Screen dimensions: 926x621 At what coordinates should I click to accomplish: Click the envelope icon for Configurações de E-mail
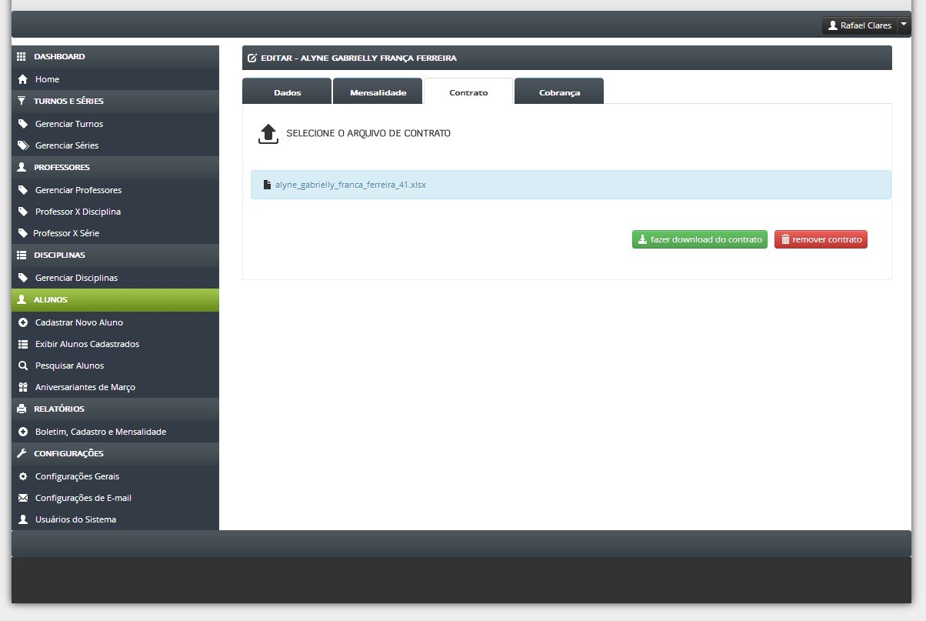[22, 498]
